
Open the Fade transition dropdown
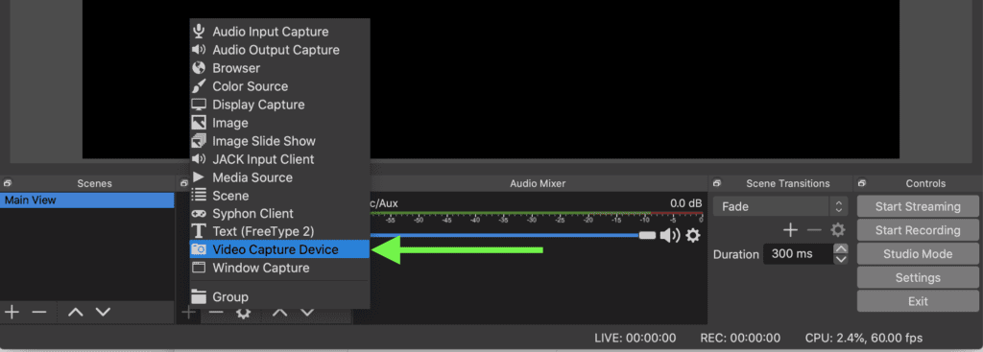click(780, 206)
